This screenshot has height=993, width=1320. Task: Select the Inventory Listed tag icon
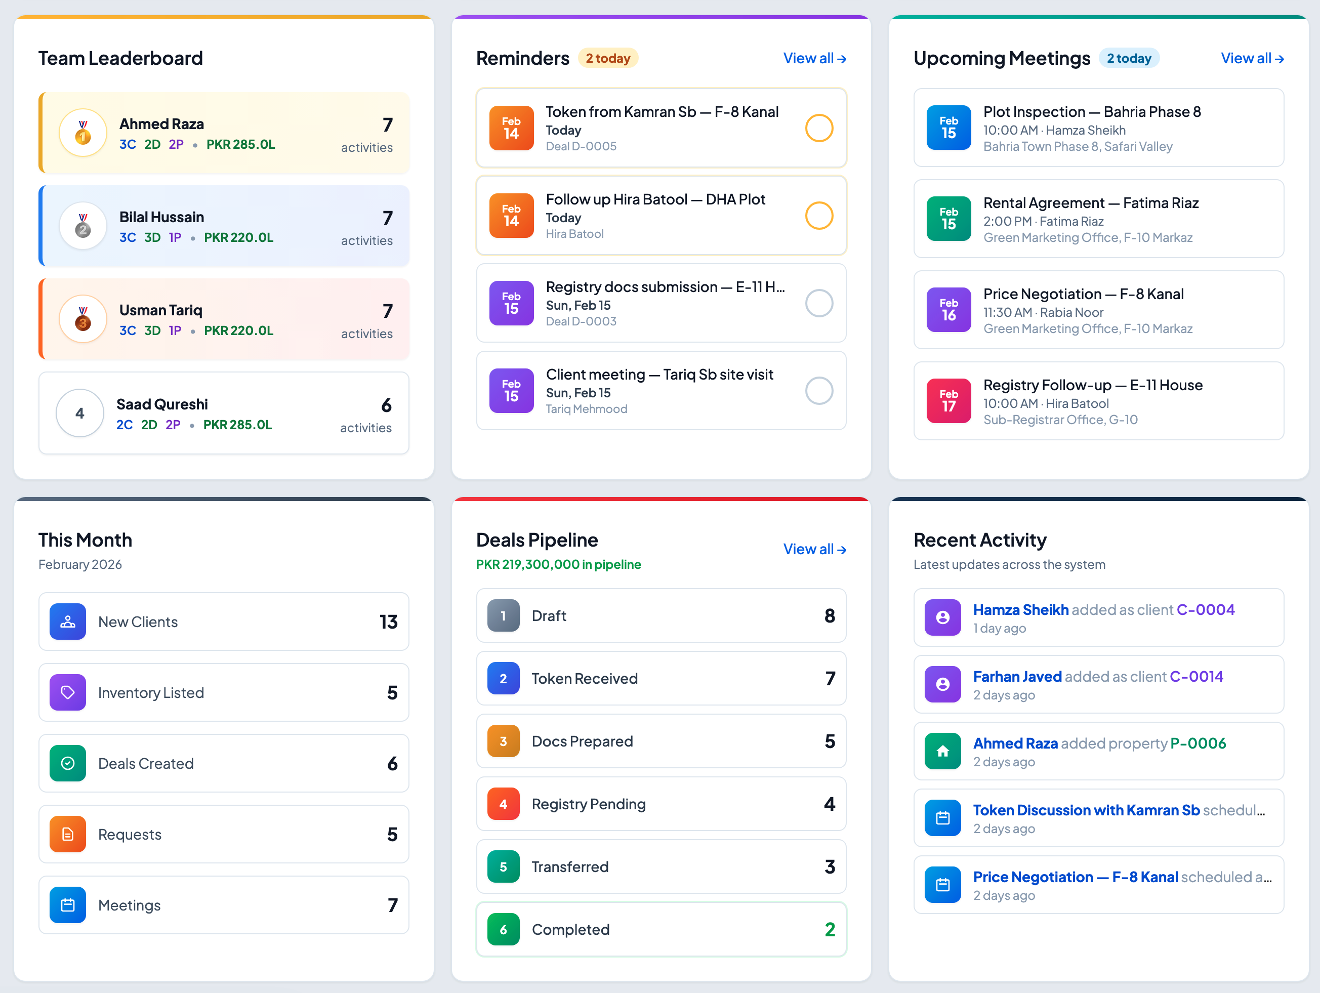coord(67,692)
